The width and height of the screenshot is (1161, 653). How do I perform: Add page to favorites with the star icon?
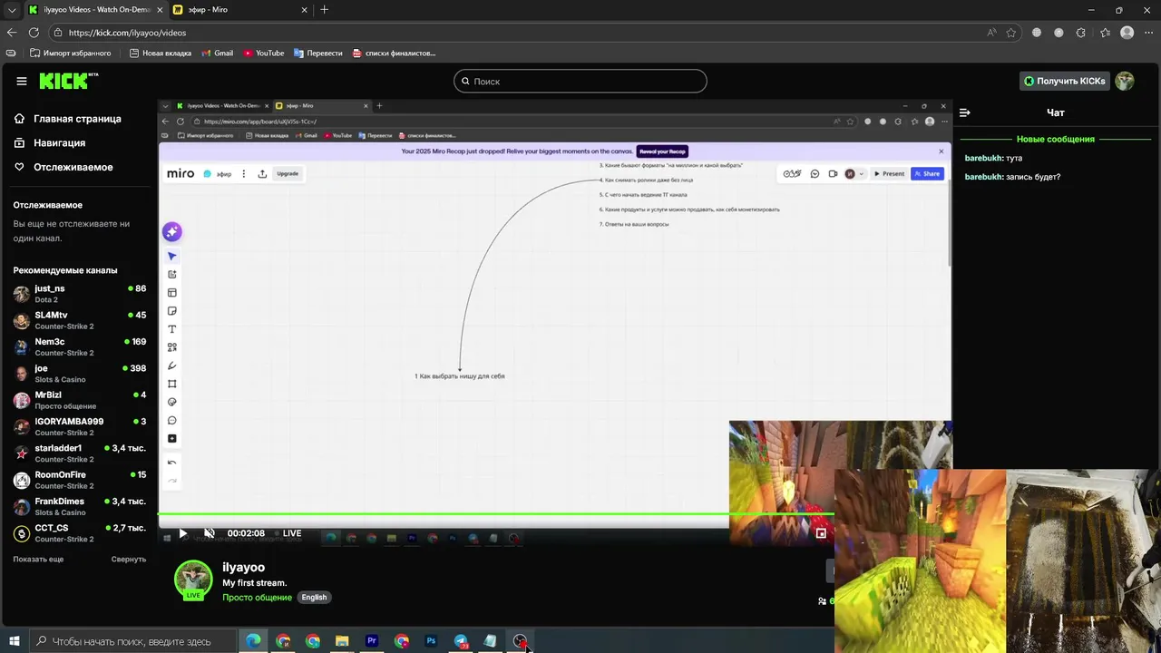(1011, 33)
